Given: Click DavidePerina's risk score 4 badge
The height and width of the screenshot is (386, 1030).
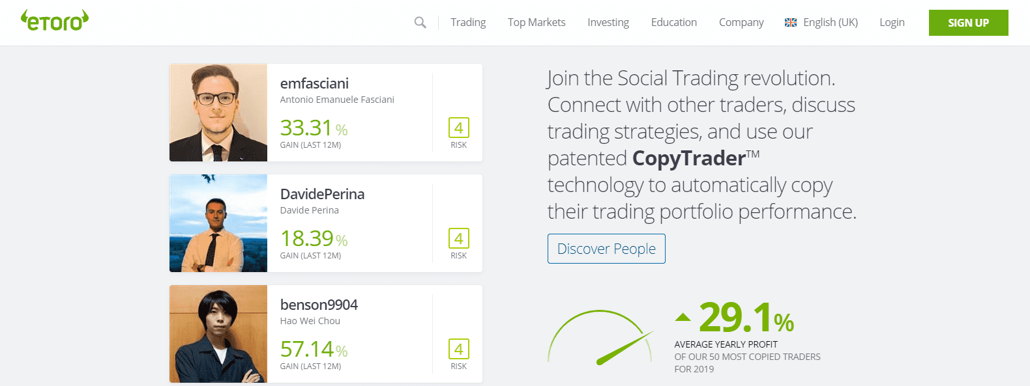Looking at the screenshot, I should coord(458,238).
